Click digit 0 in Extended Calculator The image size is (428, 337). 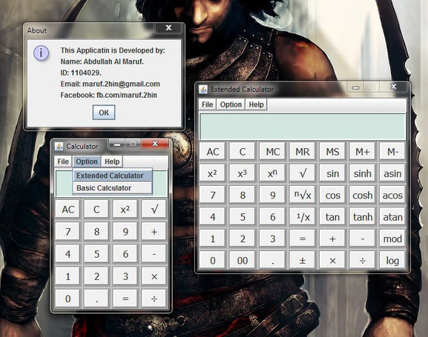coord(212,261)
